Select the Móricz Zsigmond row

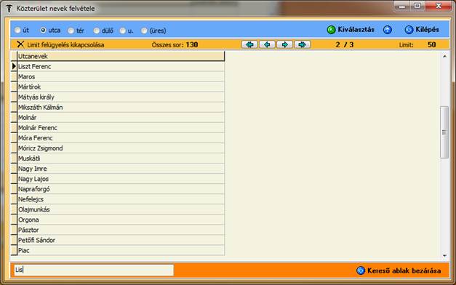pyautogui.click(x=121, y=148)
